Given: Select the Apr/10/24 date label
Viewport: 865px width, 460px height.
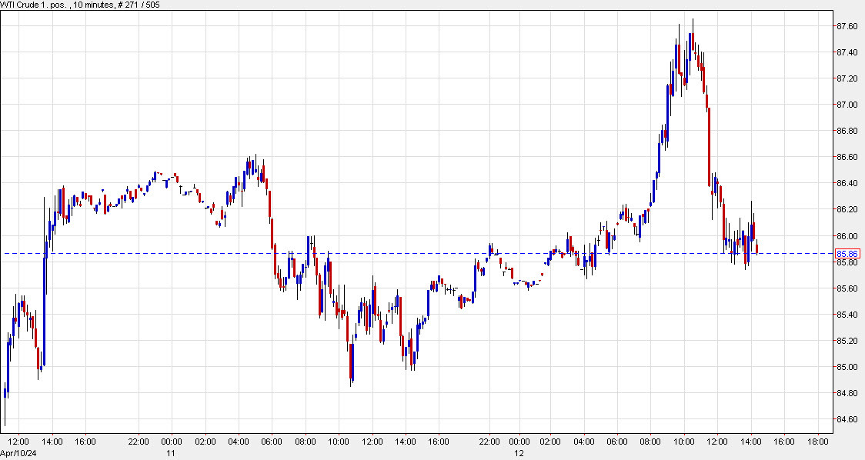Looking at the screenshot, I should [19, 451].
